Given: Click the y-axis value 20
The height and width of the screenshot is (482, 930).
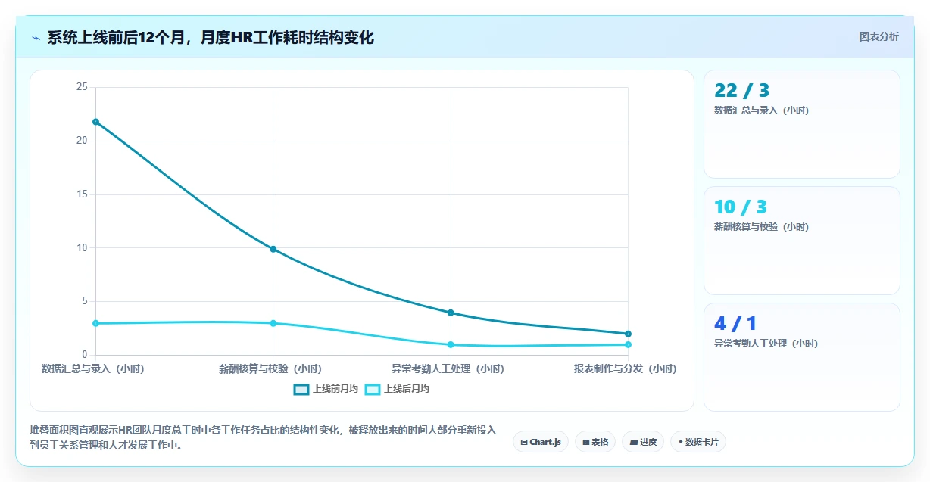Looking at the screenshot, I should coord(82,141).
